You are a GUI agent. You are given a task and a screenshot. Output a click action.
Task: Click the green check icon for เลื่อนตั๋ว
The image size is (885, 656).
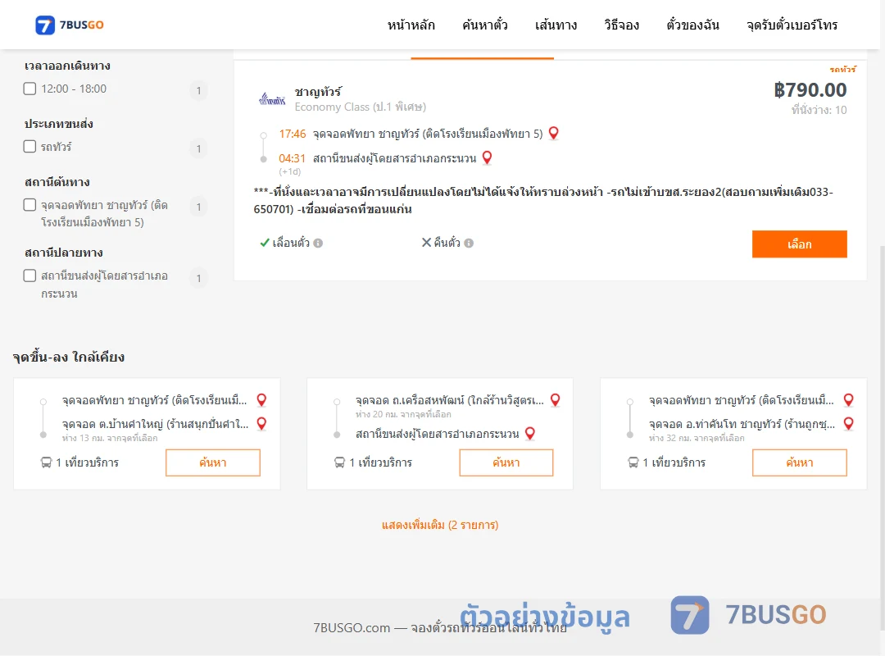coord(264,243)
